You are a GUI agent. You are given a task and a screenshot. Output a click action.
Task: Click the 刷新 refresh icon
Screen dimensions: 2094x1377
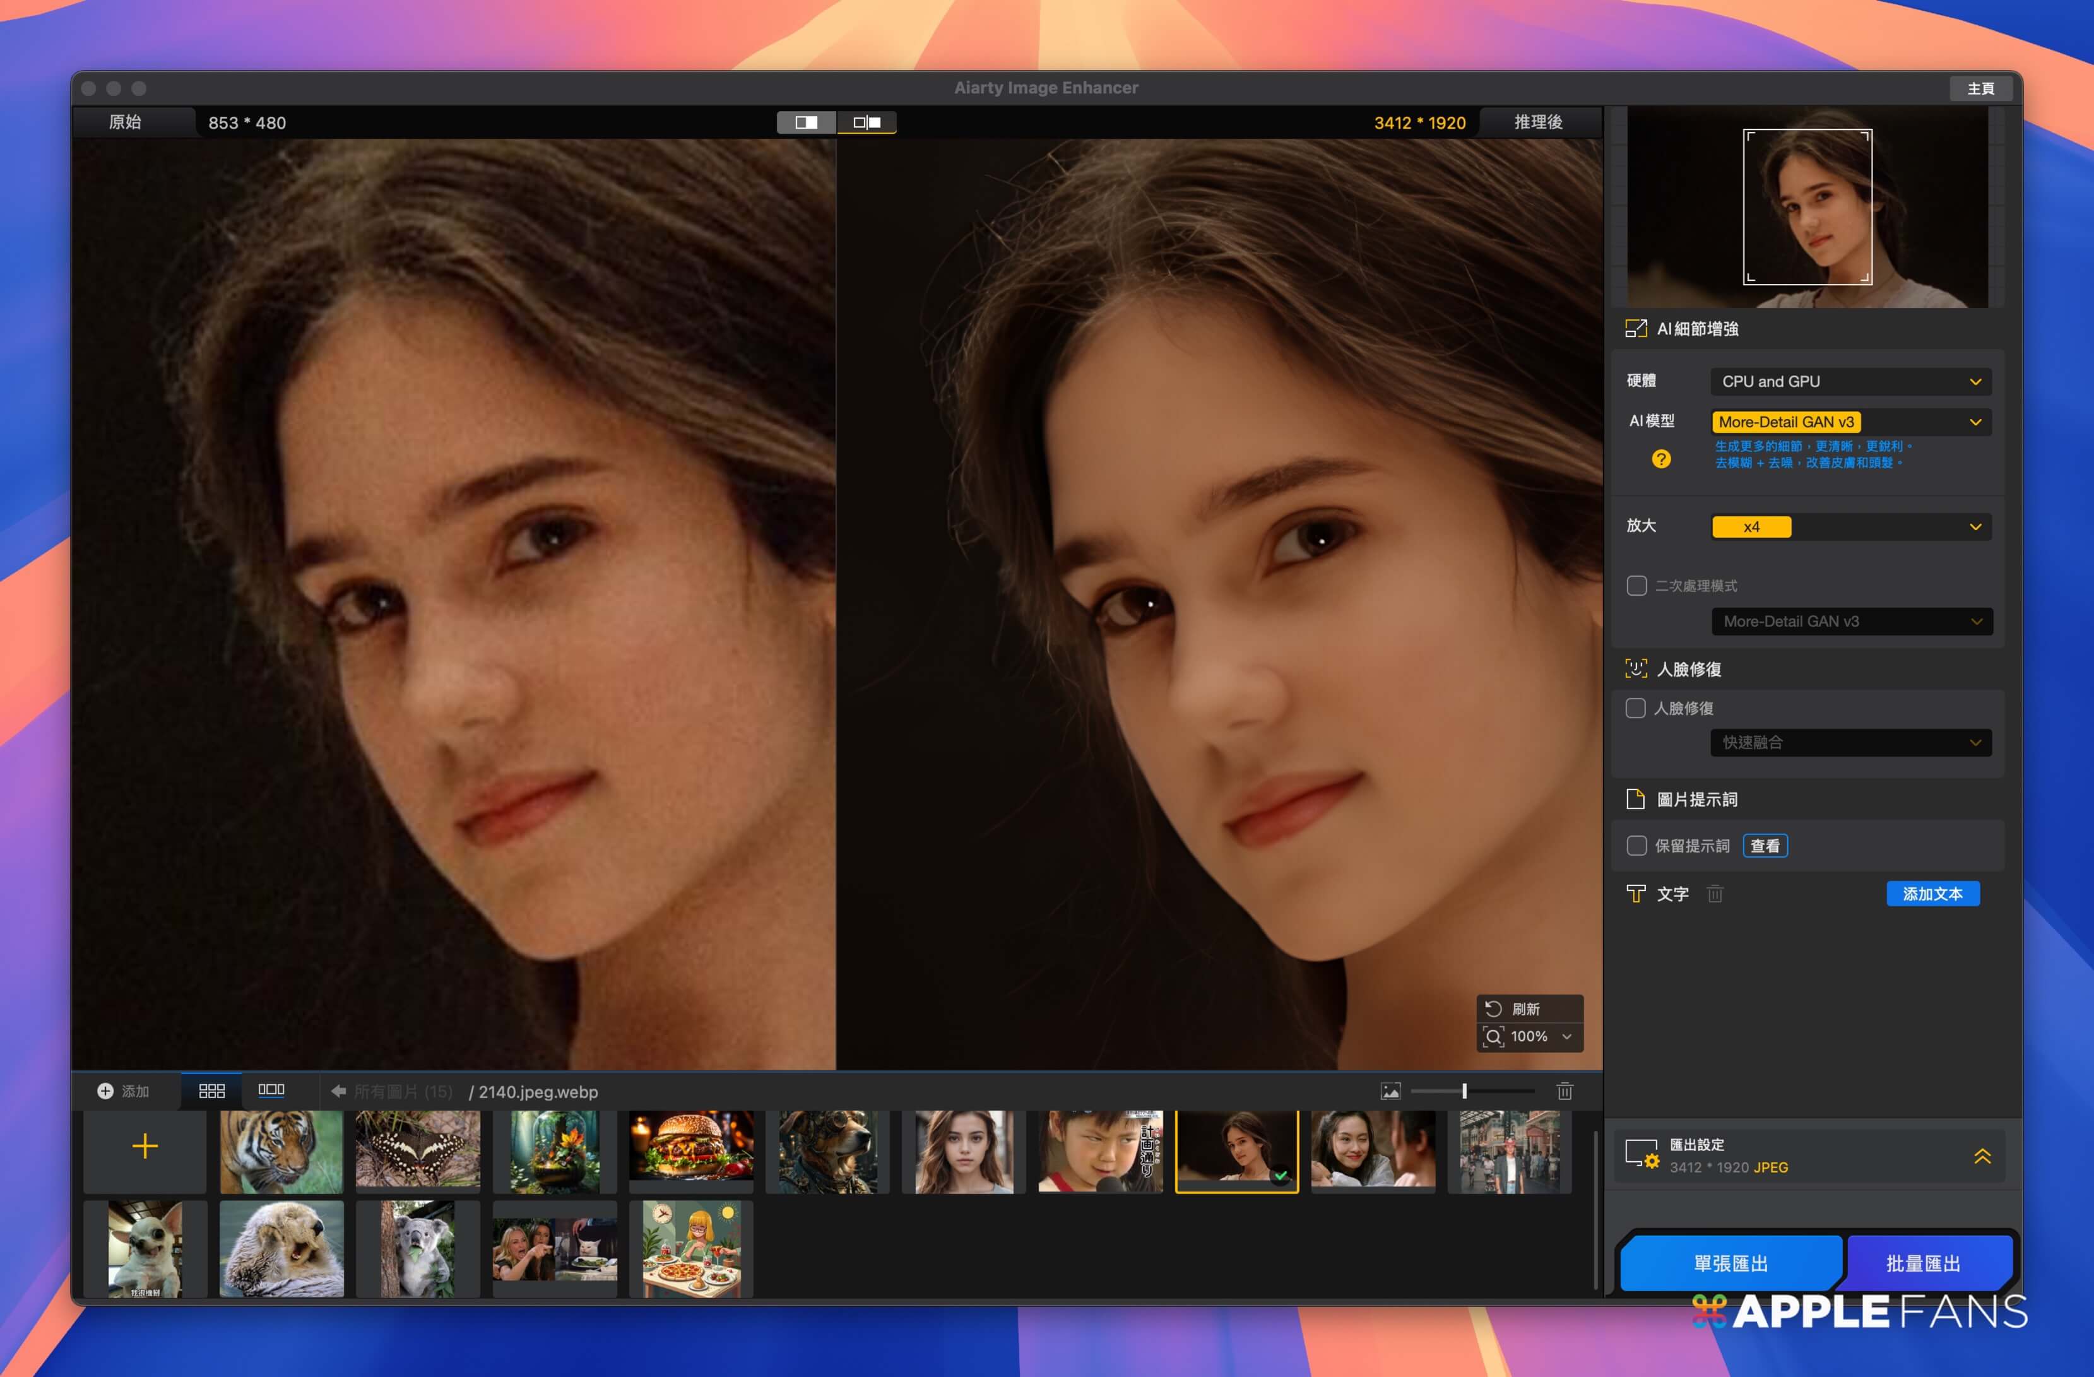pos(1493,1008)
